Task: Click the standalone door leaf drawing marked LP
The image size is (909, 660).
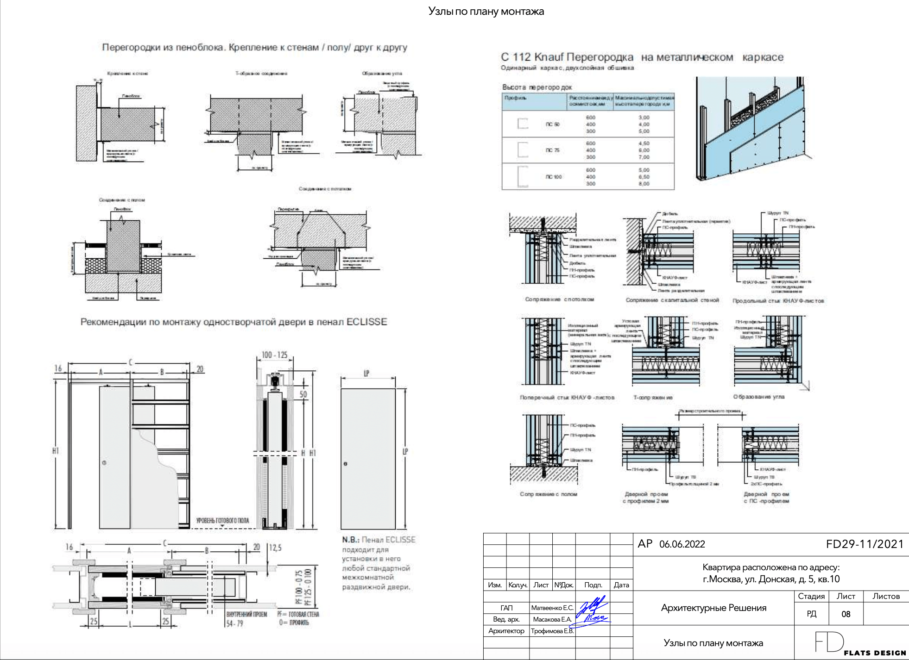Action: (x=368, y=459)
